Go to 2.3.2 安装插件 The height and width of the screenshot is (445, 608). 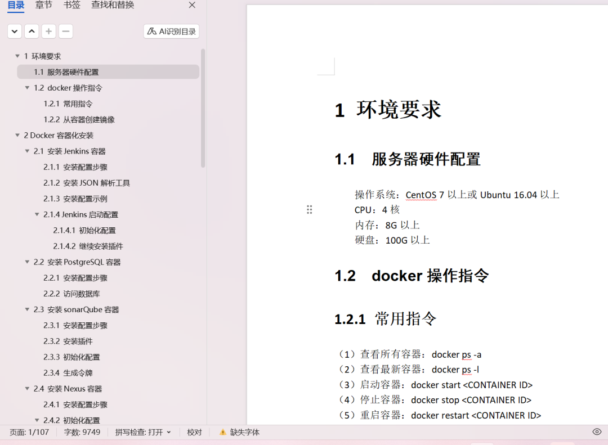[68, 341]
